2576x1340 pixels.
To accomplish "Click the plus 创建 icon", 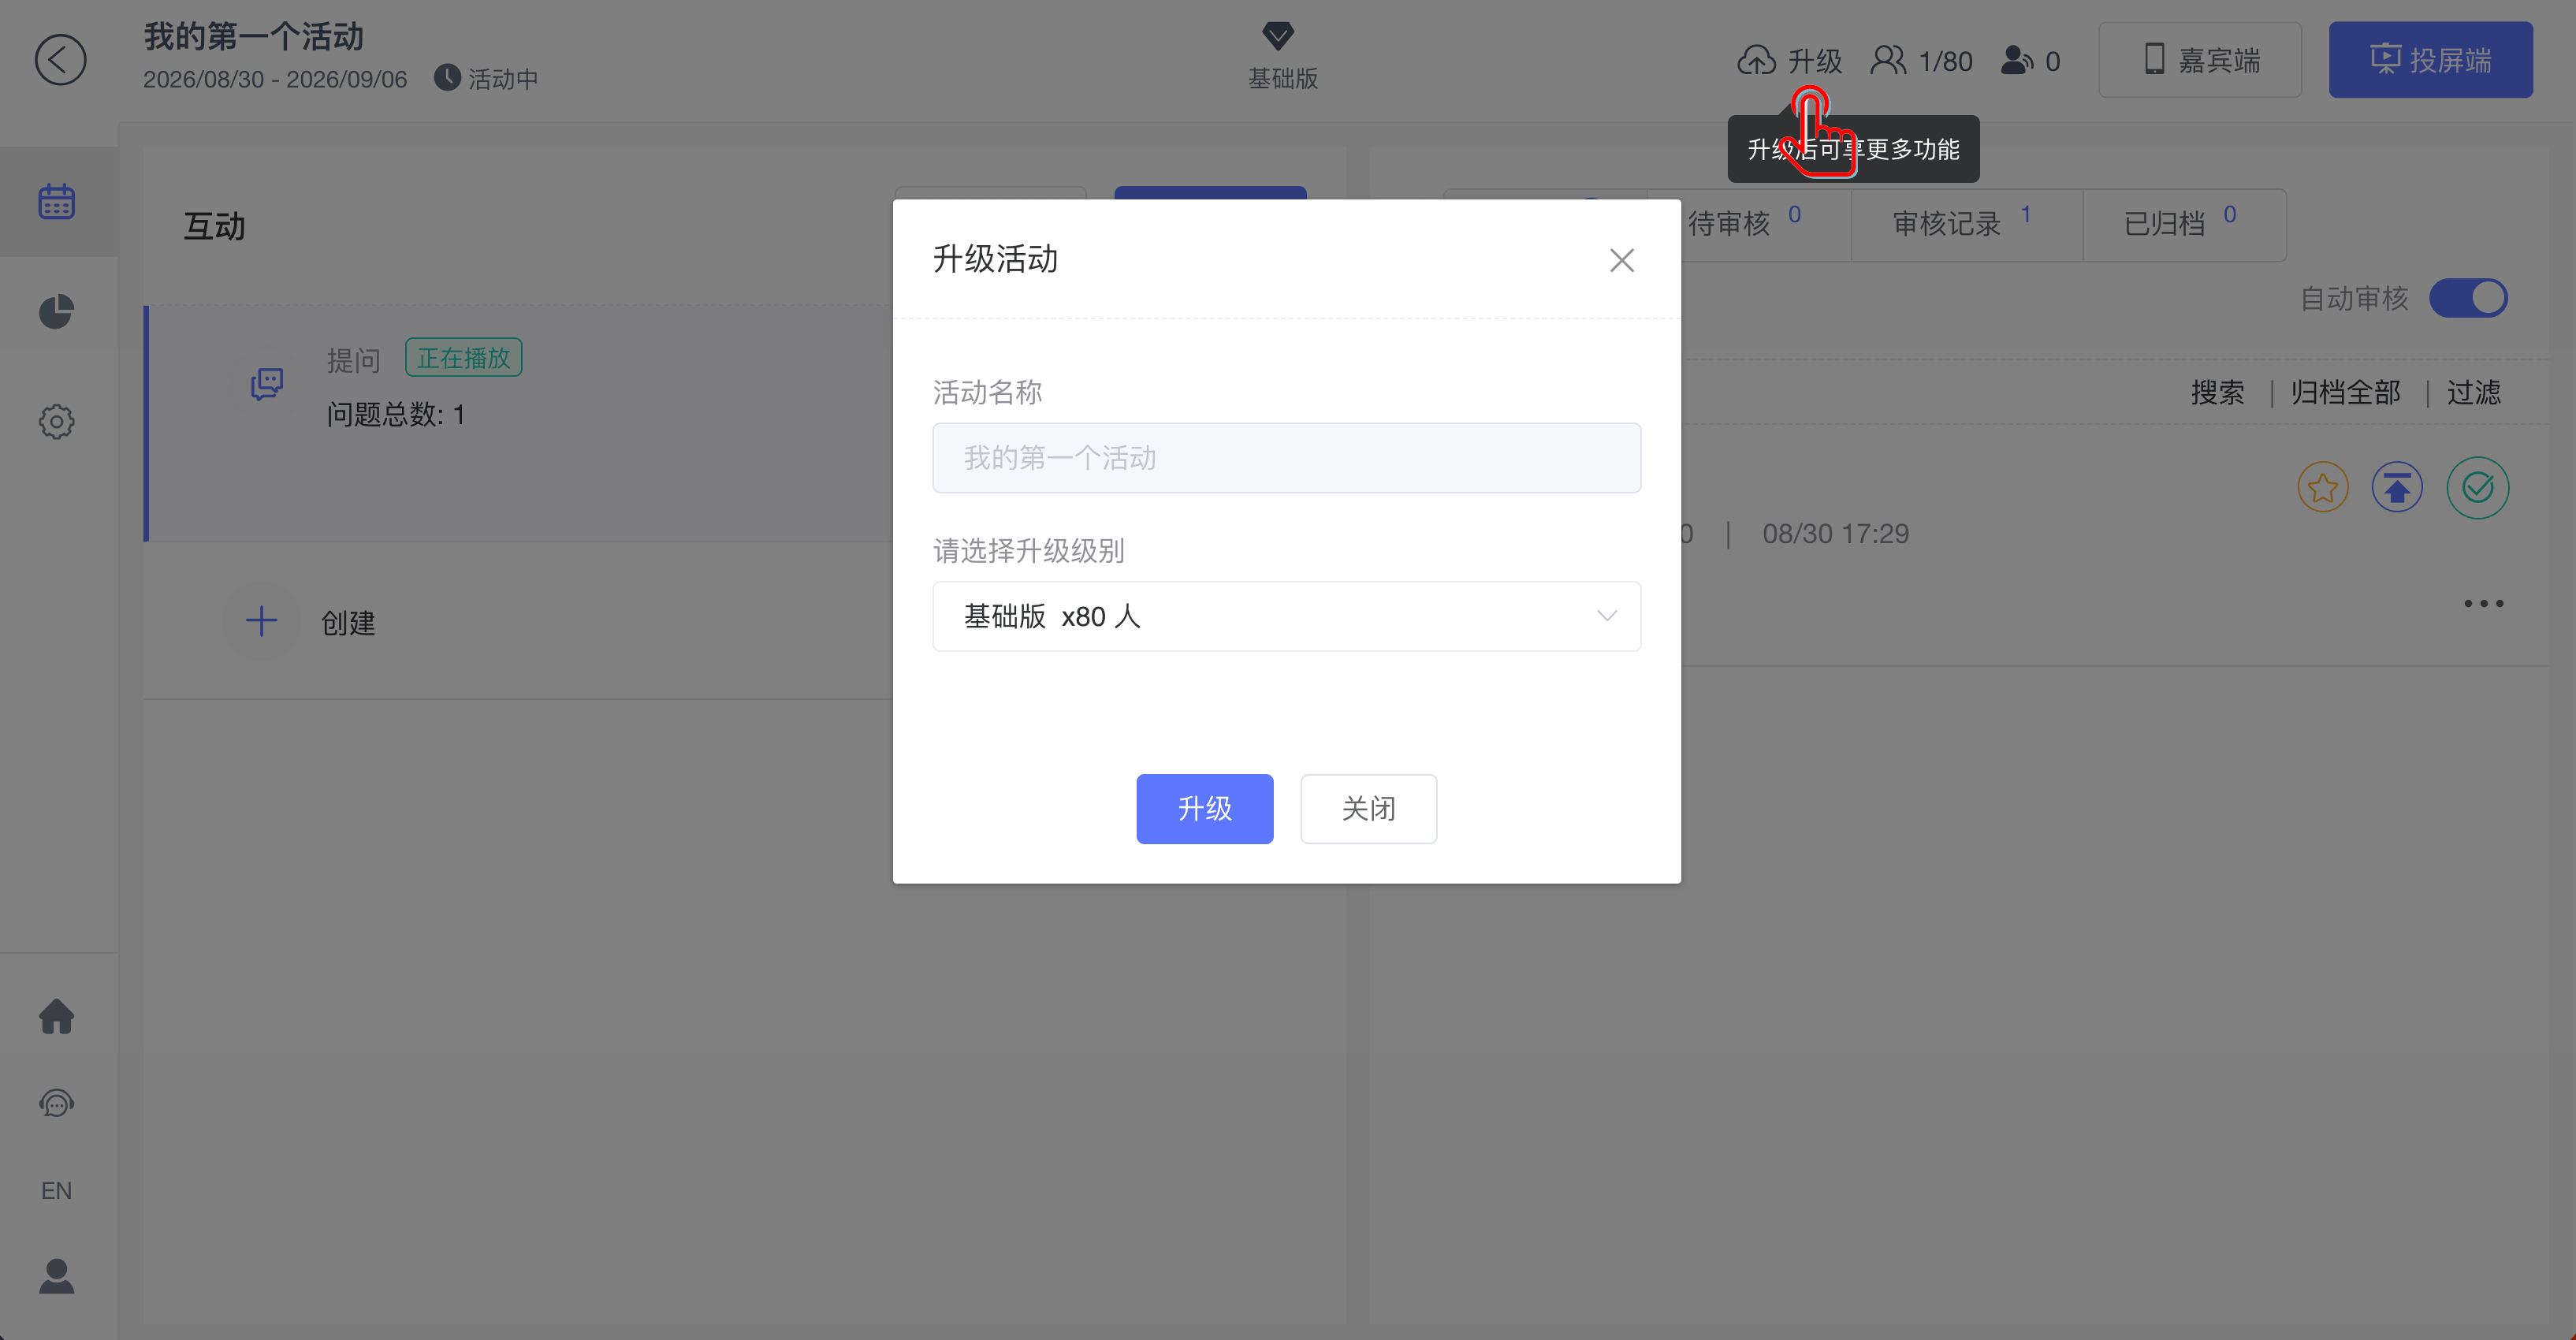I will 261,621.
